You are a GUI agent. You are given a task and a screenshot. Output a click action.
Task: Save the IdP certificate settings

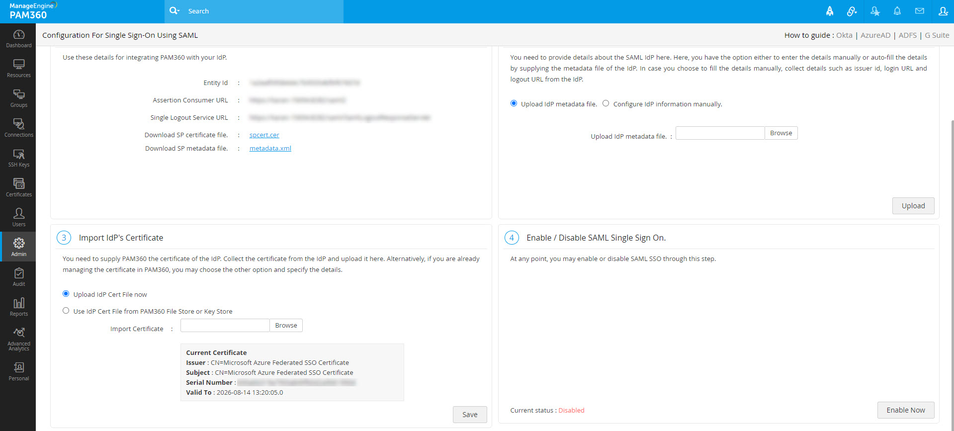point(470,415)
